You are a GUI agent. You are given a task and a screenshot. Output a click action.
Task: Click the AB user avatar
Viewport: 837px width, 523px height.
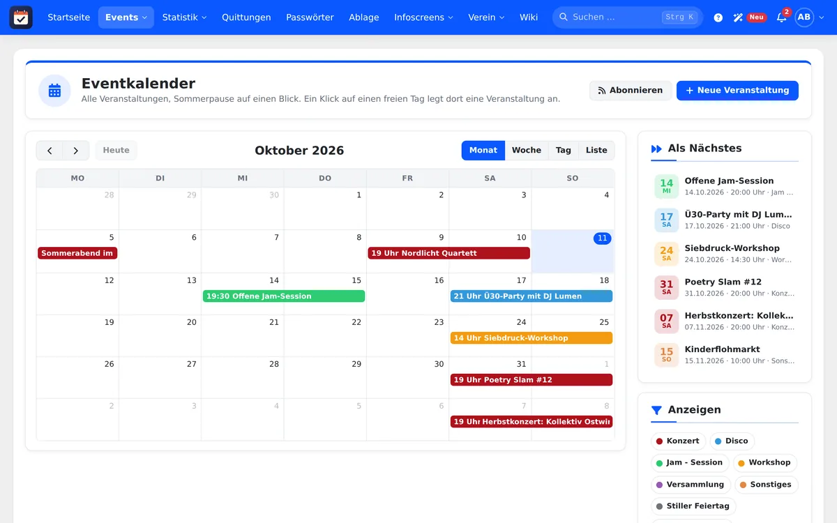coord(804,17)
